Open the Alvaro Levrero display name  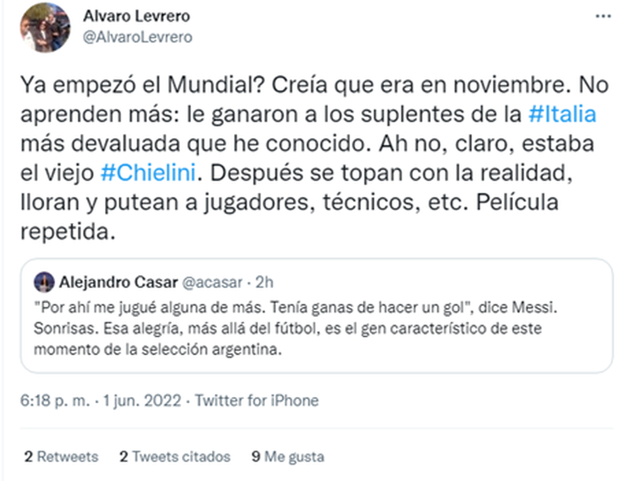[136, 16]
